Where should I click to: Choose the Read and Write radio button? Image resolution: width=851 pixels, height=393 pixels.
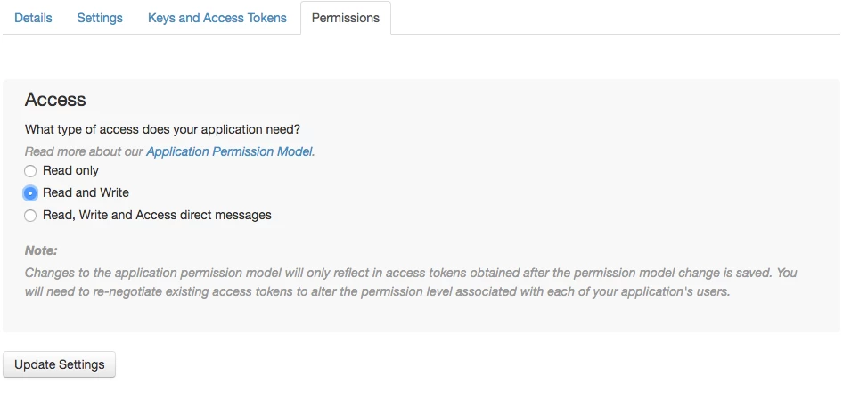point(30,193)
